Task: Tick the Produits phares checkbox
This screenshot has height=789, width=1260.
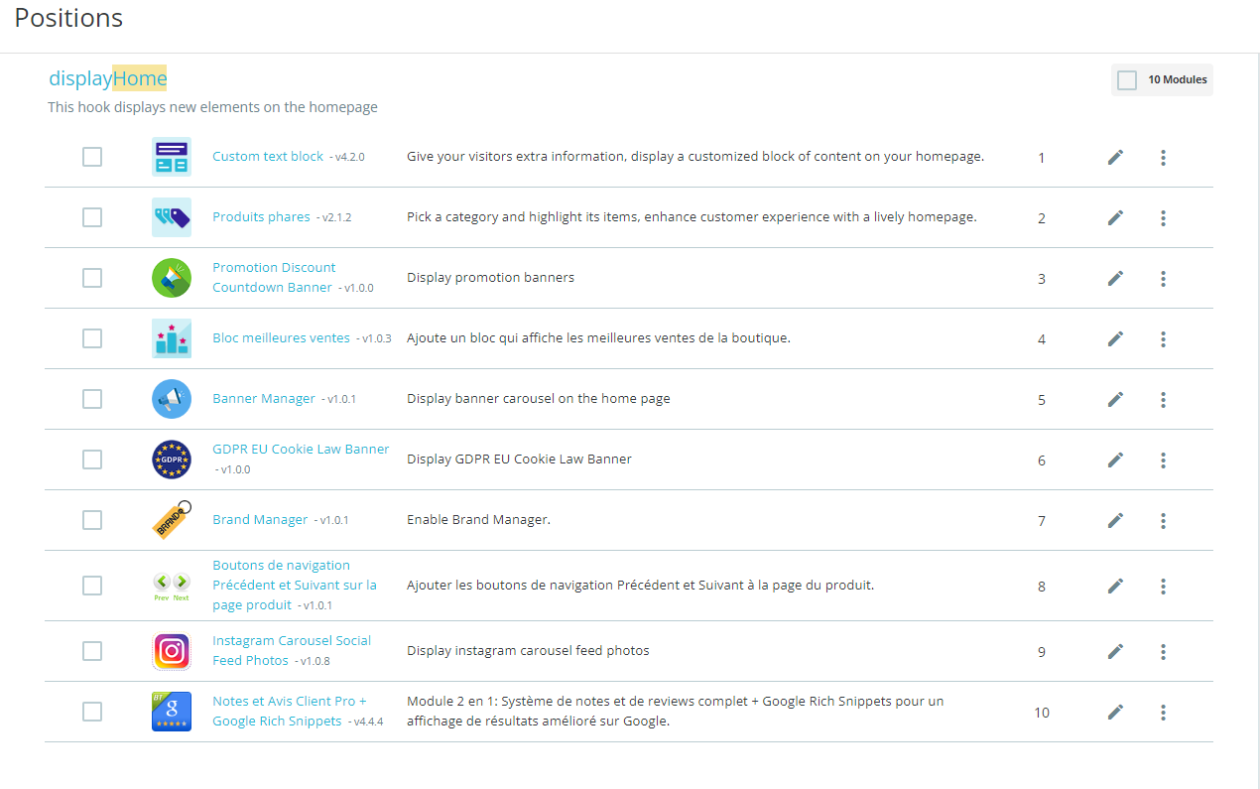Action: (92, 217)
